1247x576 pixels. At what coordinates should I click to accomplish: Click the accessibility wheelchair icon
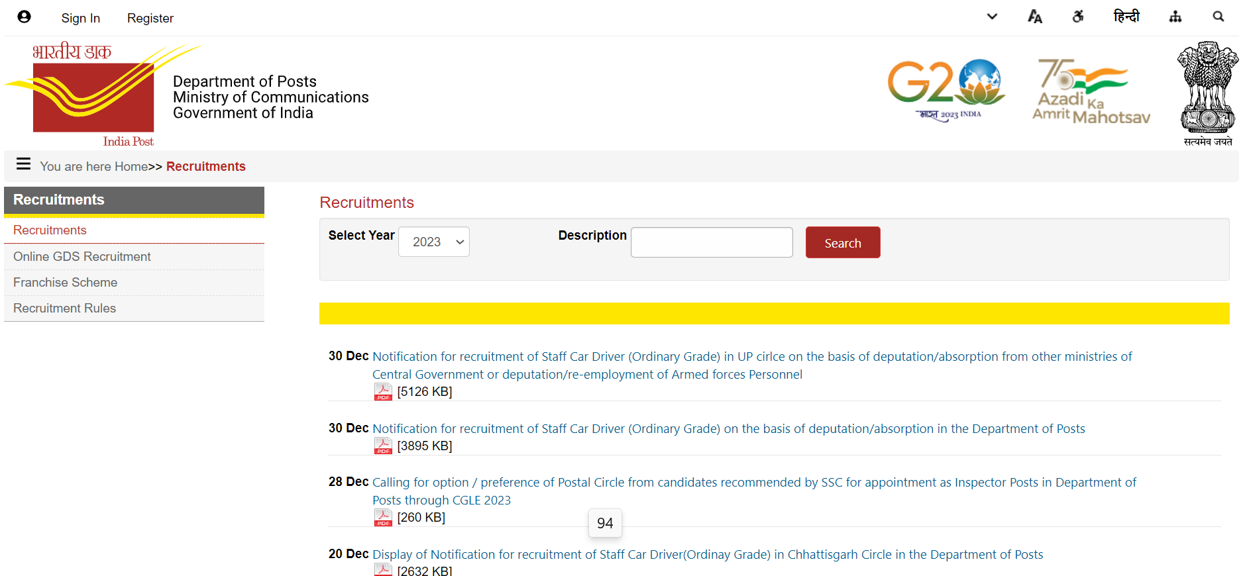pos(1078,17)
